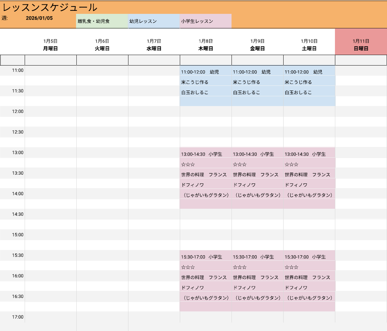Click the green 離乳食・幼児食 legend swatch
Image resolution: width=387 pixels, height=331 pixels.
click(102, 21)
